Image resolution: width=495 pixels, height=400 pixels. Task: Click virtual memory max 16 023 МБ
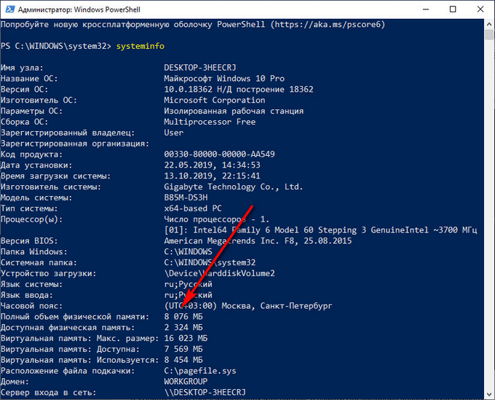click(x=186, y=338)
